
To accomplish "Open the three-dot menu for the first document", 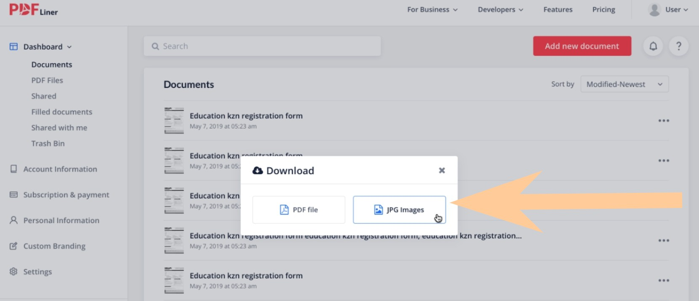I will pos(664,121).
